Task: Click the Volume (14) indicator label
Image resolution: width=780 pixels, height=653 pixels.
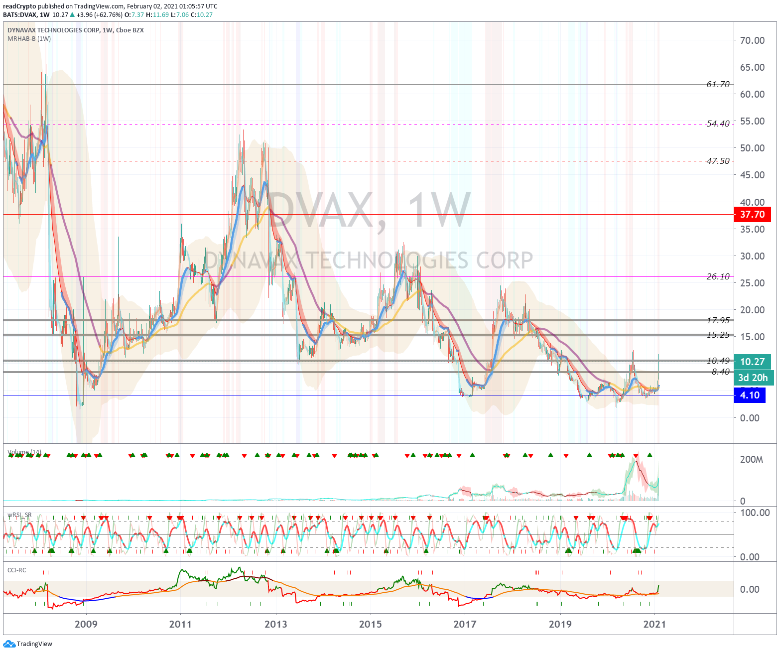Action: (x=24, y=452)
